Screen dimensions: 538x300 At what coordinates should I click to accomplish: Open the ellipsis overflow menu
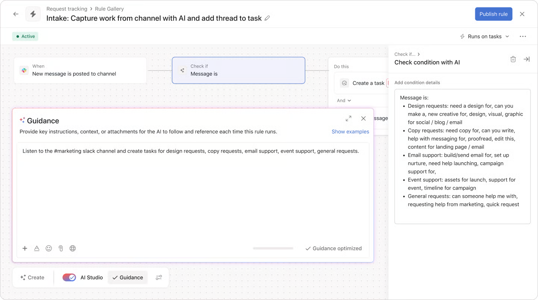coord(523,36)
